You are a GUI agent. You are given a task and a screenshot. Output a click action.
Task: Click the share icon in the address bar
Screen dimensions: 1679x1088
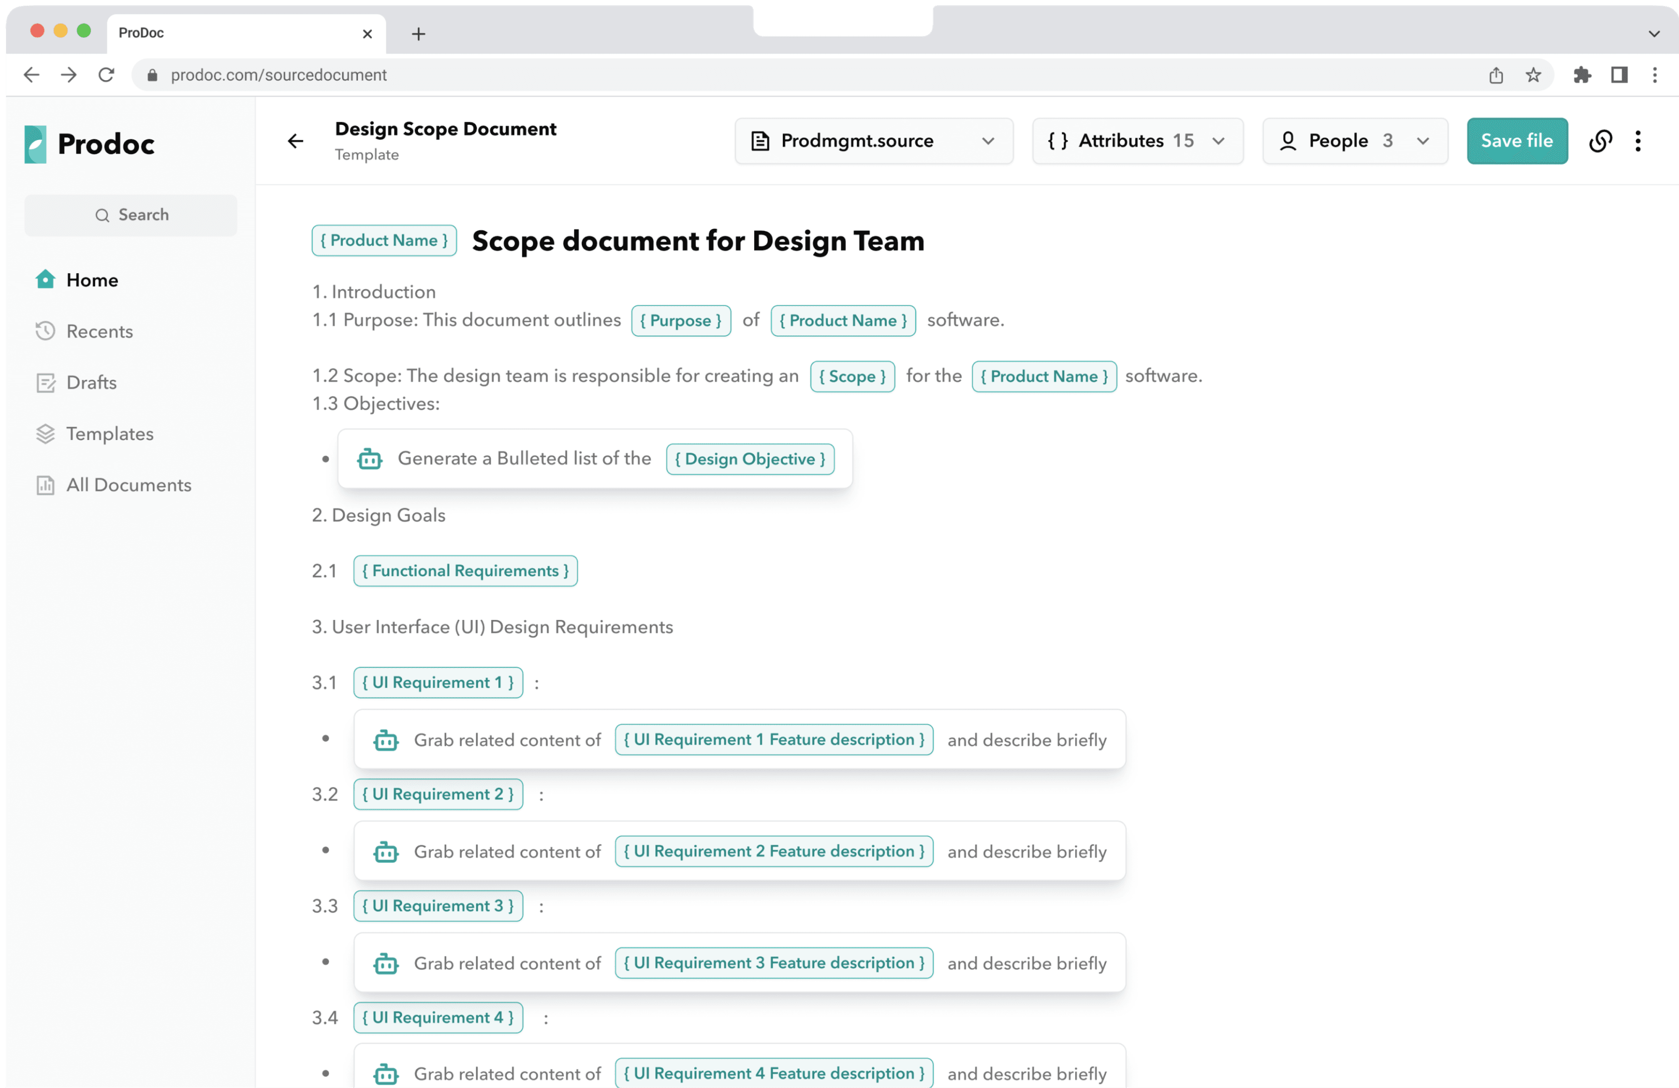pyautogui.click(x=1496, y=75)
